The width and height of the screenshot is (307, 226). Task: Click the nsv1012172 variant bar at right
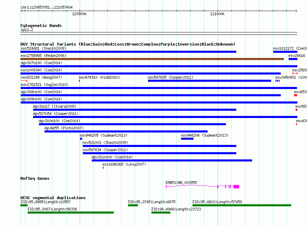click(x=285, y=52)
